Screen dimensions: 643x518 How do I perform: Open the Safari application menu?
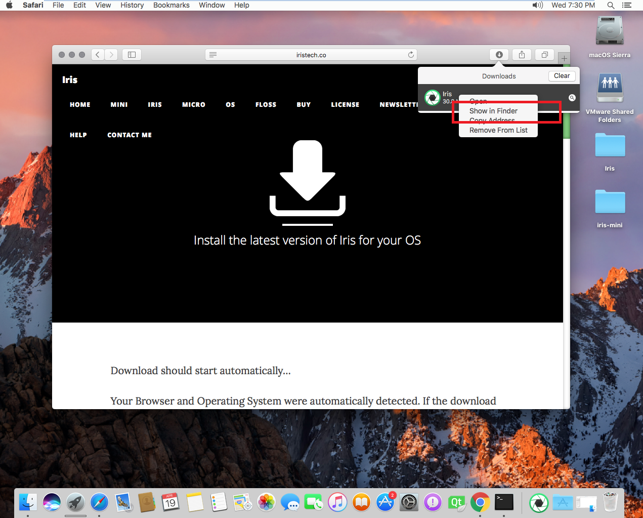pyautogui.click(x=33, y=5)
